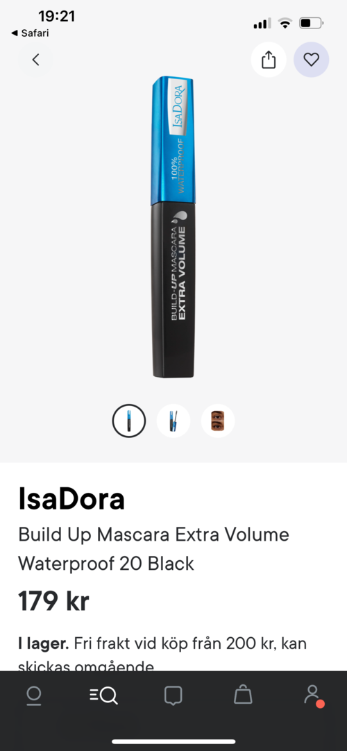This screenshot has height=751, width=347.
Task: Return to Safari via back link
Action: (x=30, y=33)
